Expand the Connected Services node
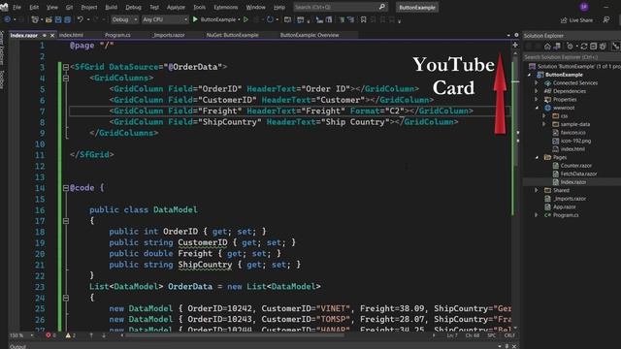 pos(537,83)
